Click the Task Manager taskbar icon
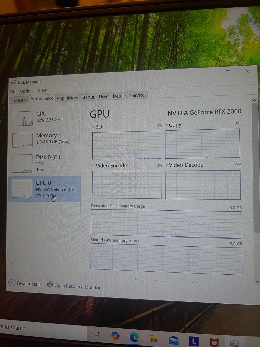Screen dimensions: 260x347 234,343
